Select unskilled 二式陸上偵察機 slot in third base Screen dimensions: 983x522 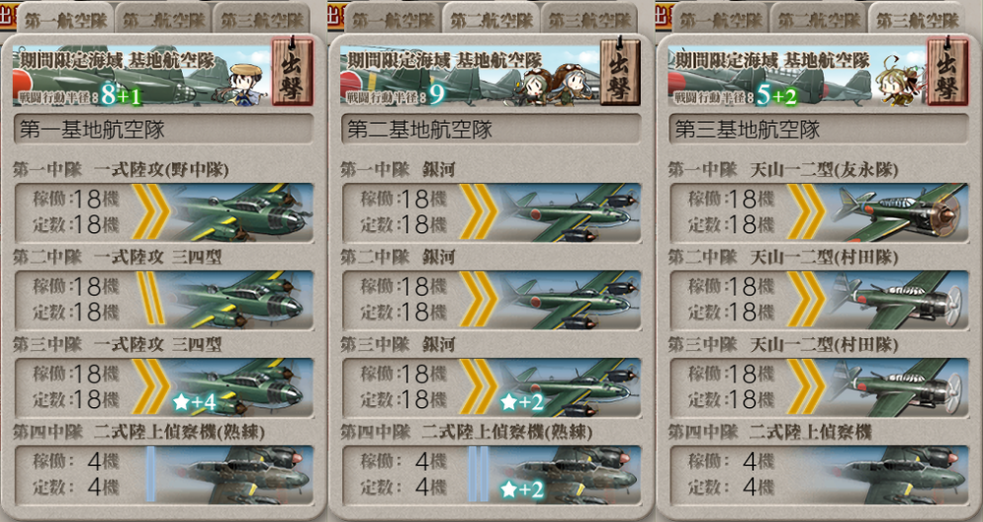click(x=819, y=475)
